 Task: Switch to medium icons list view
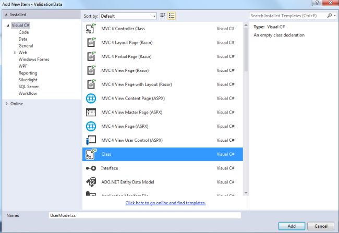point(172,16)
